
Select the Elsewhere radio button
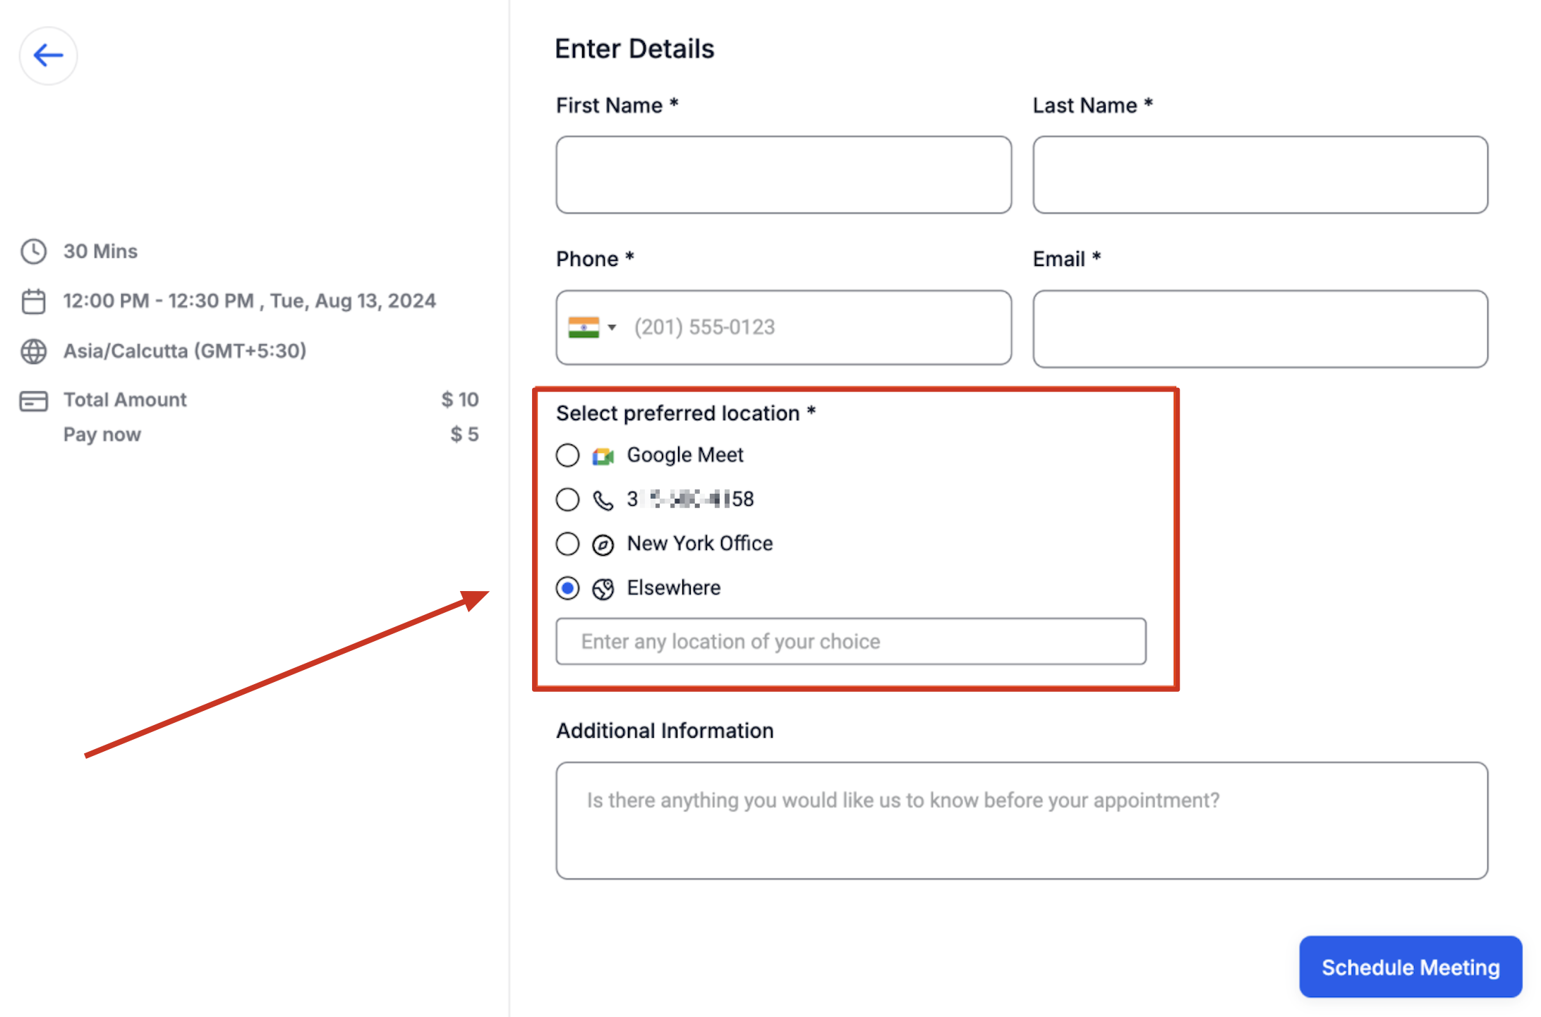[x=567, y=587]
